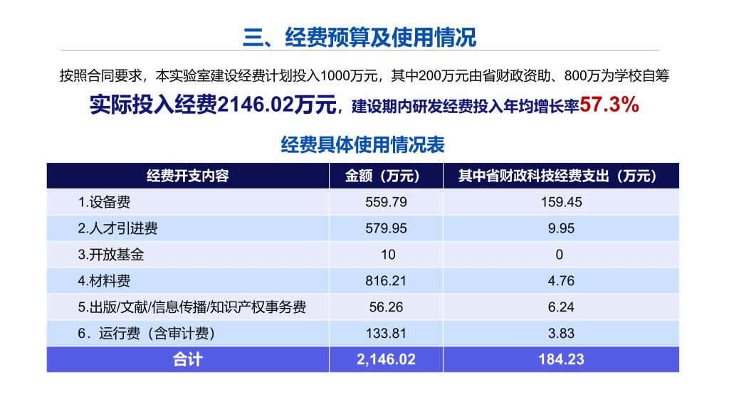Click the 5.出版/文献/信息传播/知识产权事务费 row label
This screenshot has width=729, height=409.
point(192,307)
